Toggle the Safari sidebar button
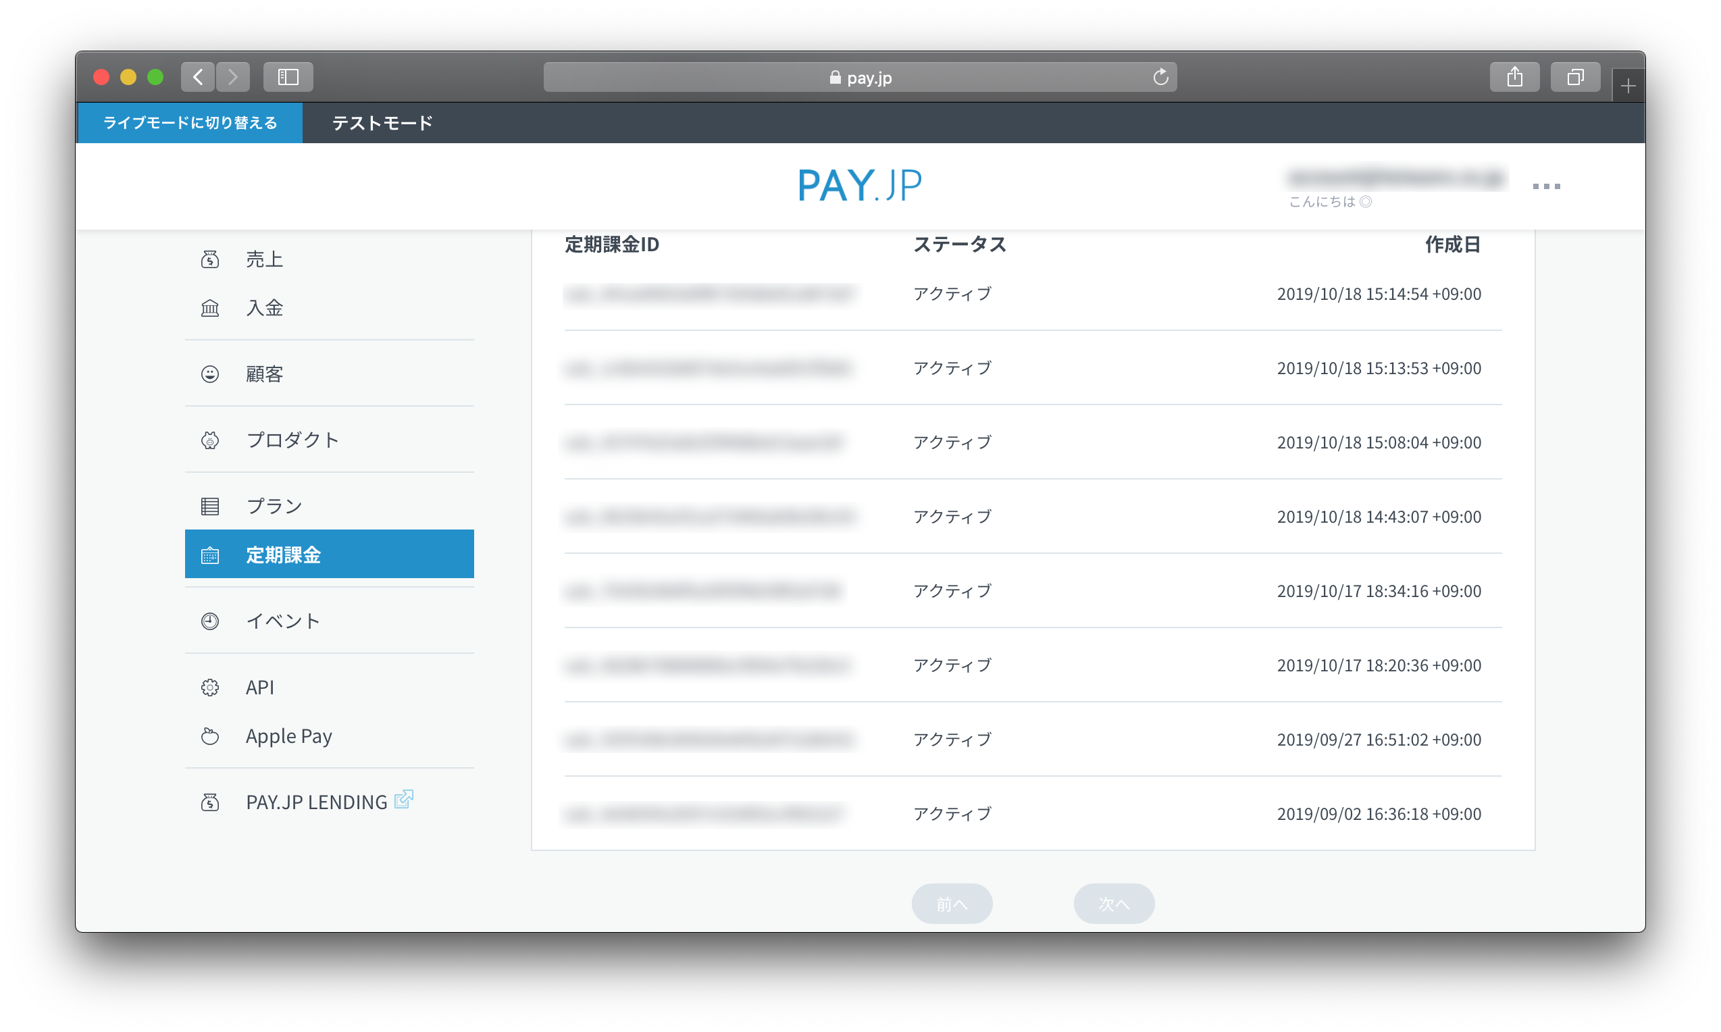Image resolution: width=1721 pixels, height=1032 pixels. pyautogui.click(x=288, y=76)
